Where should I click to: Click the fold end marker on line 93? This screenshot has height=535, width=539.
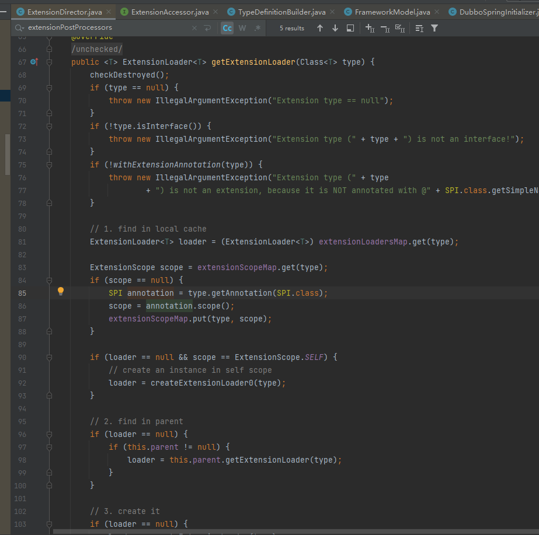(x=49, y=396)
